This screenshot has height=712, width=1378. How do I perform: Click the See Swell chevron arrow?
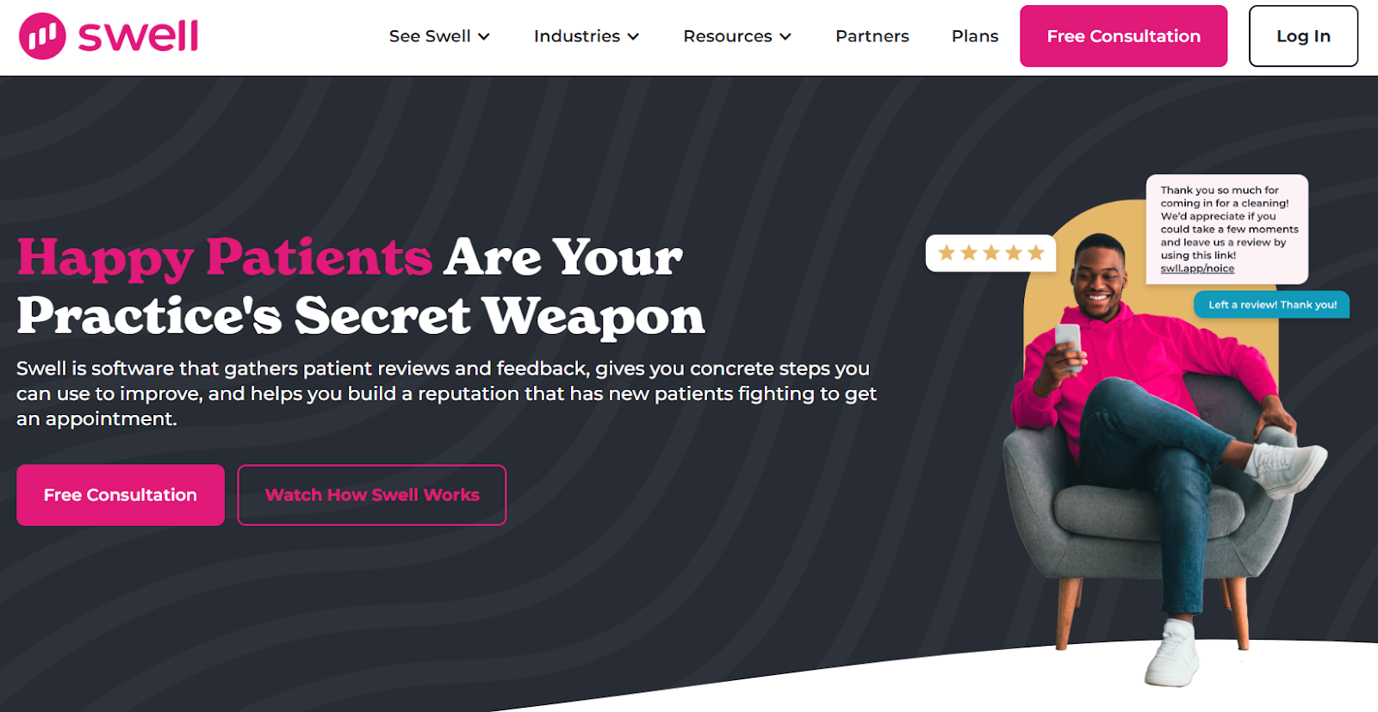point(484,37)
